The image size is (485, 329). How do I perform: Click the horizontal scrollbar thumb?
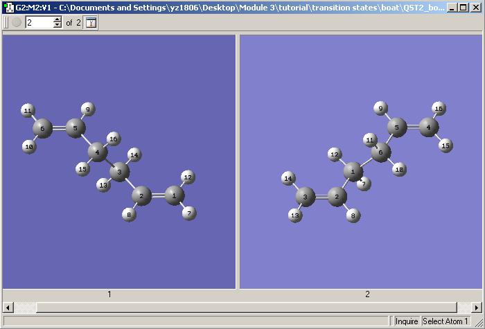247,308
